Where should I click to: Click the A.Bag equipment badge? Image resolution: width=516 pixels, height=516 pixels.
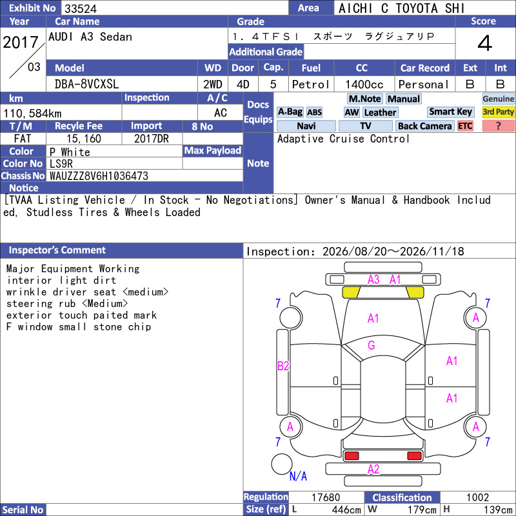290,112
